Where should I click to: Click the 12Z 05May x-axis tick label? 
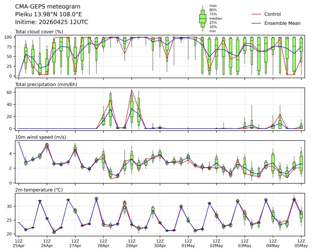pyautogui.click(x=301, y=243)
